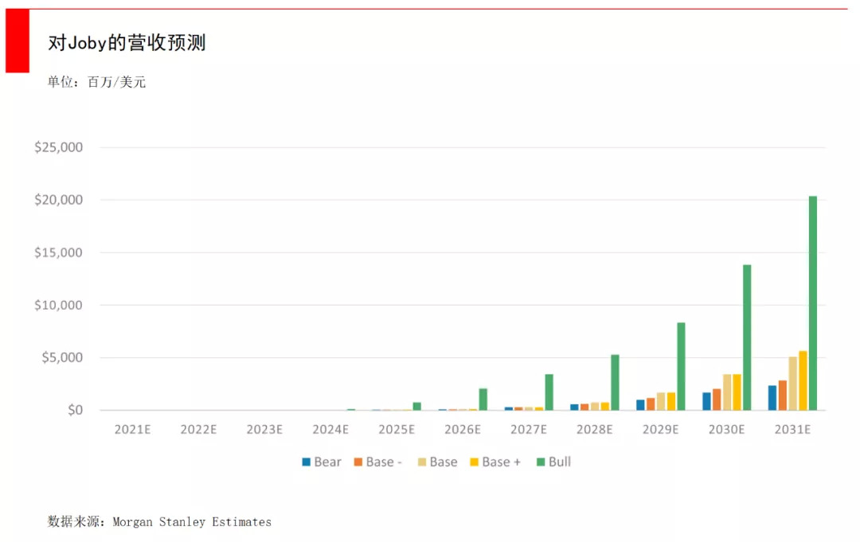Click the $25,000 y-axis label
The height and width of the screenshot is (542, 860).
[x=58, y=147]
